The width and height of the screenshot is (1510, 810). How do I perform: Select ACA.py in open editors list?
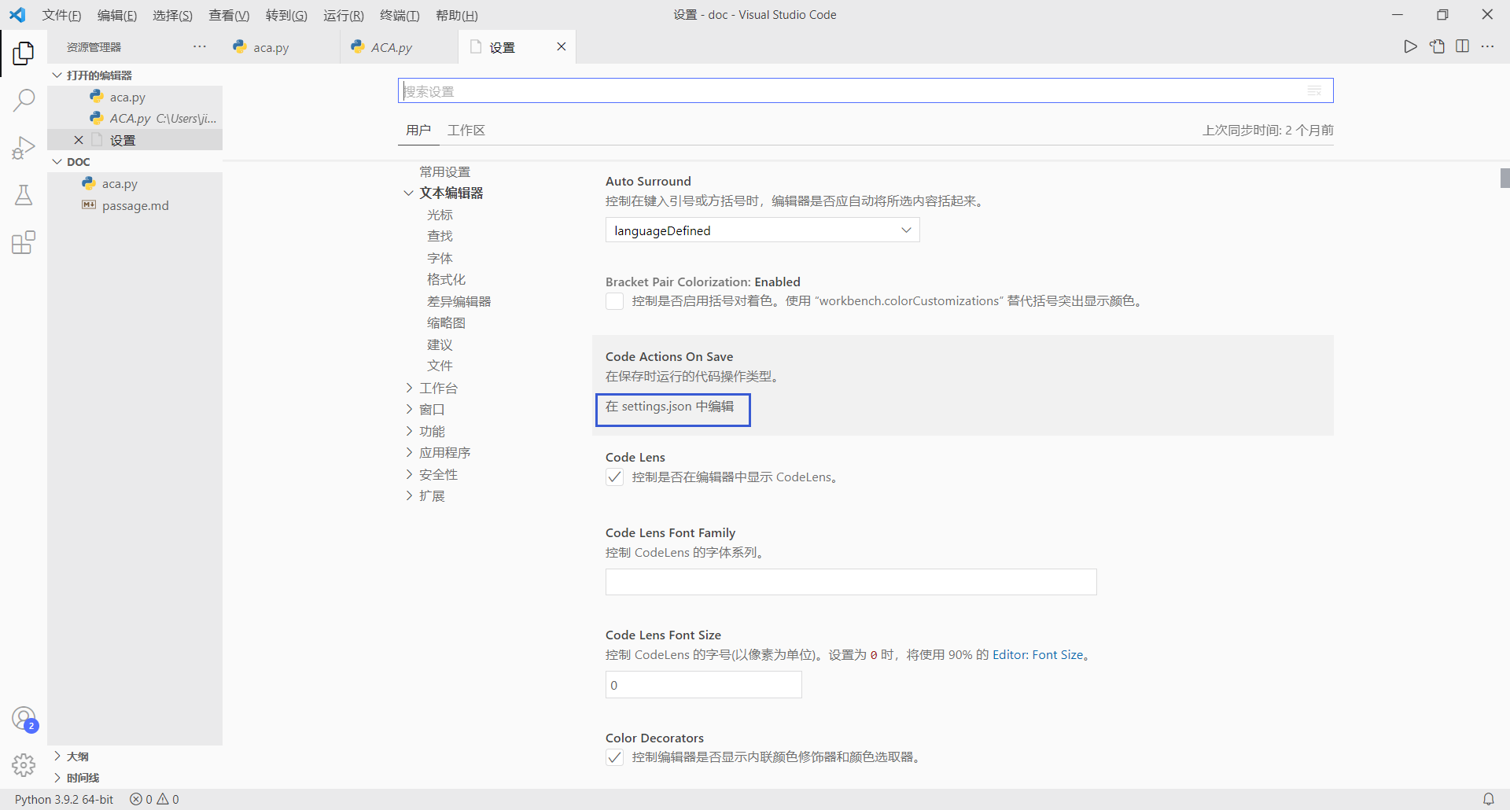click(135, 118)
